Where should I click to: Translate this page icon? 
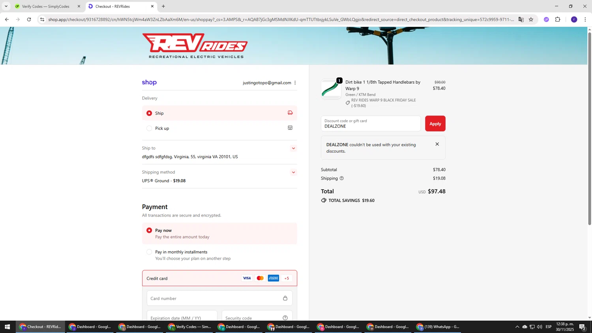(x=521, y=19)
